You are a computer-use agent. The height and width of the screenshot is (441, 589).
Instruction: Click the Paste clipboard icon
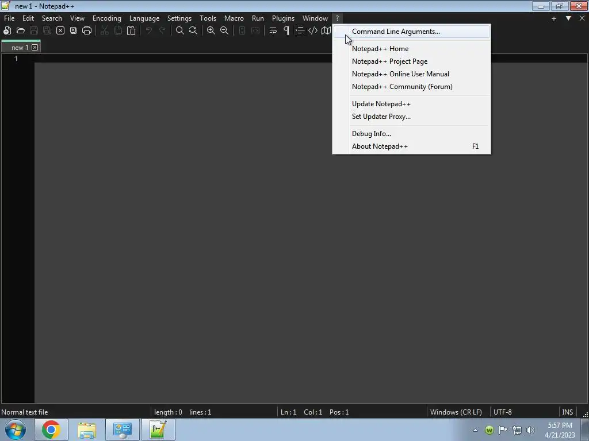point(131,31)
